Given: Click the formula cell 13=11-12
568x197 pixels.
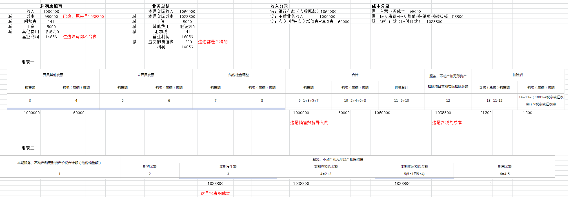Looking at the screenshot, I should pyautogui.click(x=494, y=101).
